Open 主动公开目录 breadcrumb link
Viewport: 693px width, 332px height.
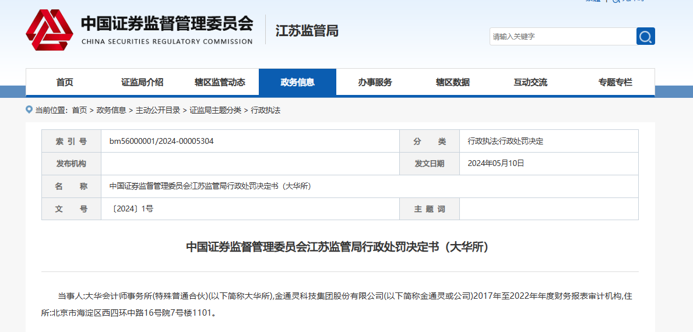[x=158, y=110]
